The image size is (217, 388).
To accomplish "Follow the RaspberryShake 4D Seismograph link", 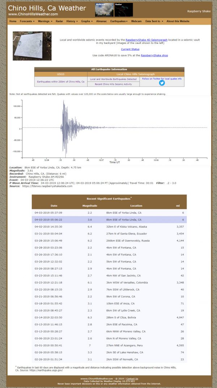I will (146, 40).
